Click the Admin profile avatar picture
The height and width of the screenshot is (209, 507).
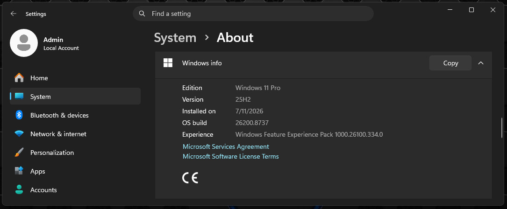click(24, 43)
